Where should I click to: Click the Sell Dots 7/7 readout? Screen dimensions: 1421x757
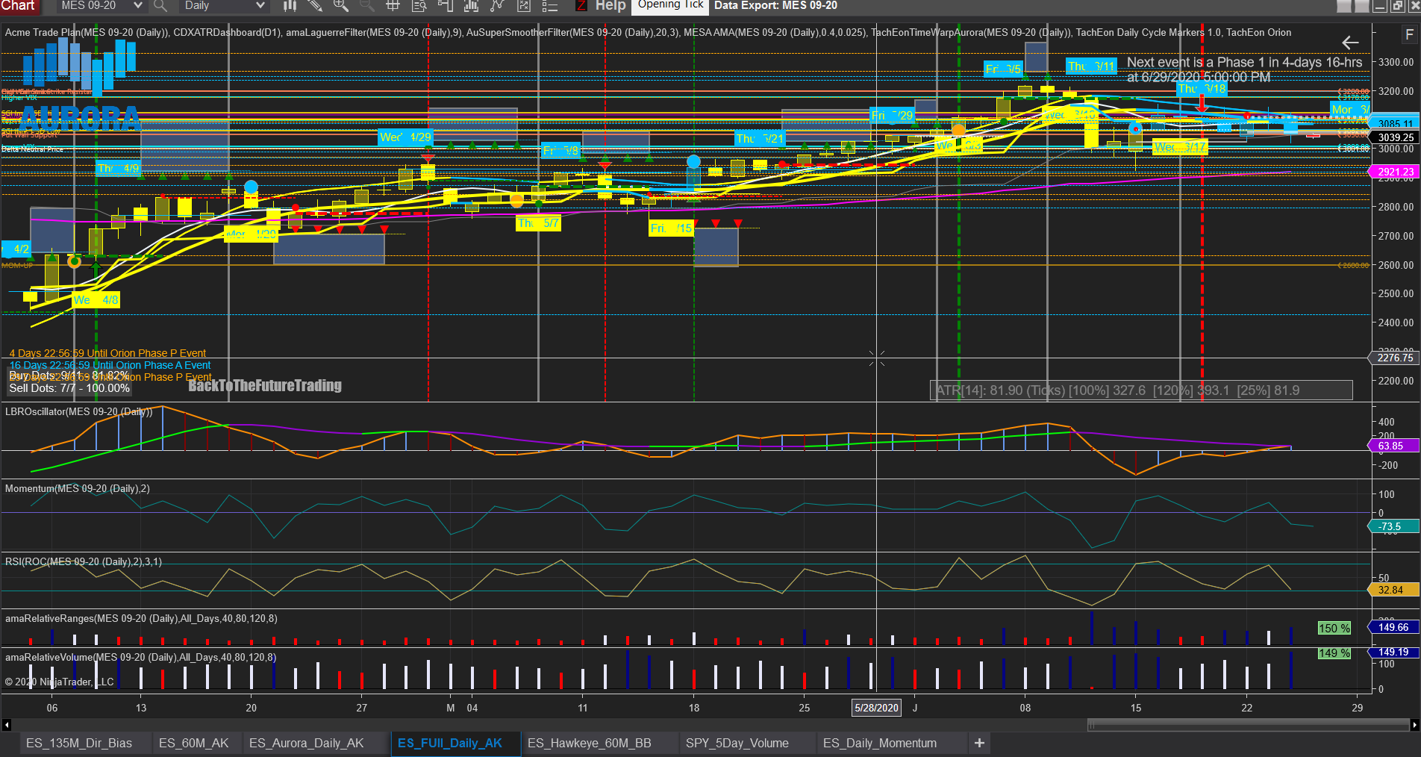coord(69,388)
